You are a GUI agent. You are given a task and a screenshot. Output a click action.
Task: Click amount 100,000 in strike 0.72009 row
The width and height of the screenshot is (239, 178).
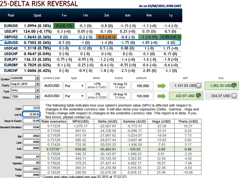click(x=143, y=96)
